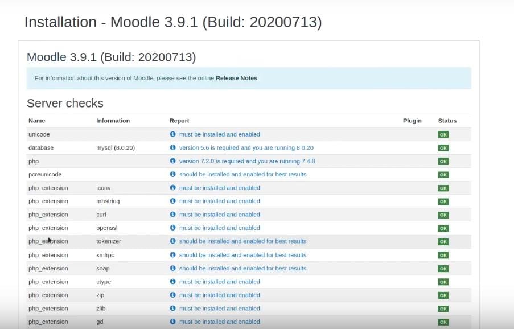Screen dimensions: 514x329
Task: Click the info icon for the gd extension
Action: click(x=173, y=322)
